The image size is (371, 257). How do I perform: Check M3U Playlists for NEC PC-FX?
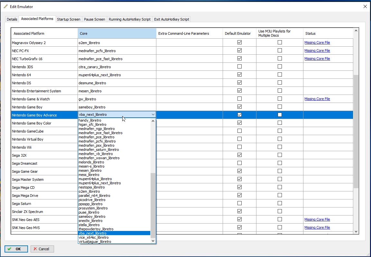(280, 50)
